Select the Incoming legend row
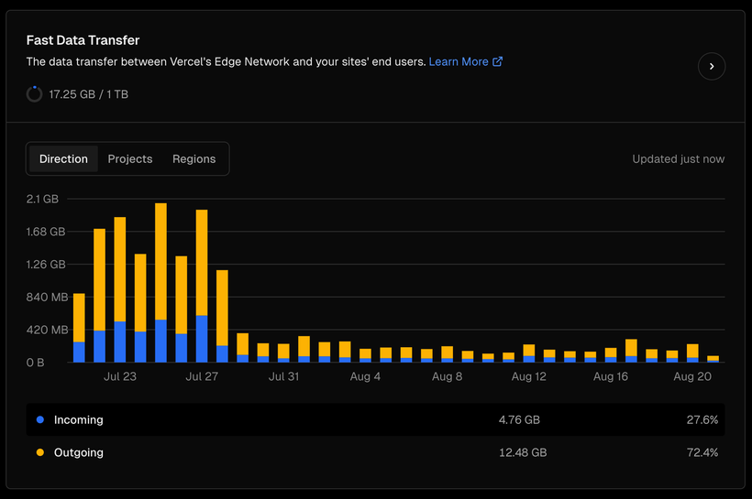Image resolution: width=752 pixels, height=499 pixels. [x=375, y=419]
